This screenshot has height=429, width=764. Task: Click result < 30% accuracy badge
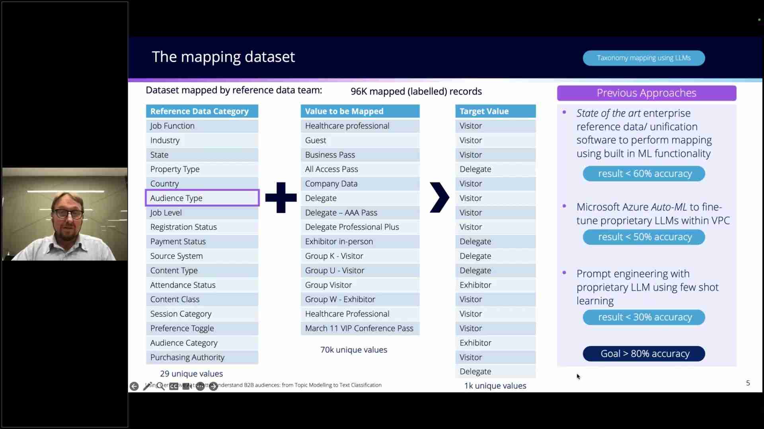pyautogui.click(x=644, y=317)
